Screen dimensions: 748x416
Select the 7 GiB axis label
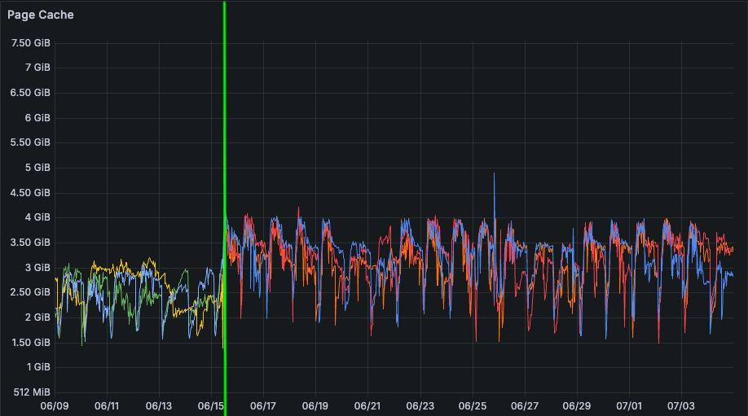pos(37,68)
